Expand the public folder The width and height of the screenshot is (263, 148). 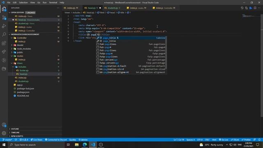pos(12,52)
